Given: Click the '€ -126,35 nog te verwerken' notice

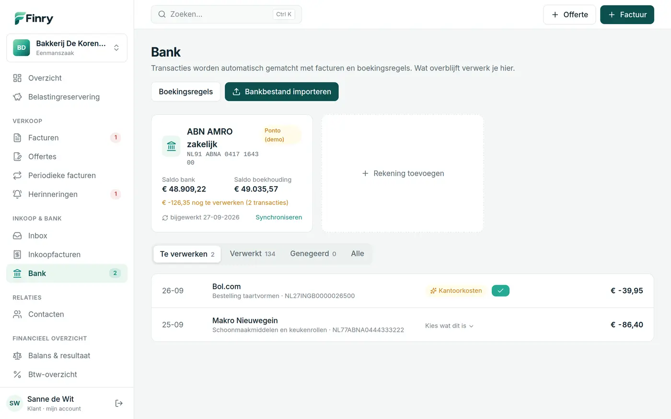Looking at the screenshot, I should pos(225,203).
